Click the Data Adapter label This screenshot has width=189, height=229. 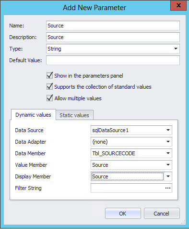click(31, 142)
